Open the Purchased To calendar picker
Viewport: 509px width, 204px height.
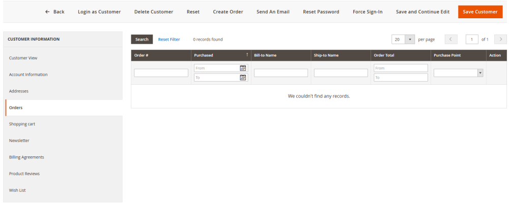coord(243,78)
